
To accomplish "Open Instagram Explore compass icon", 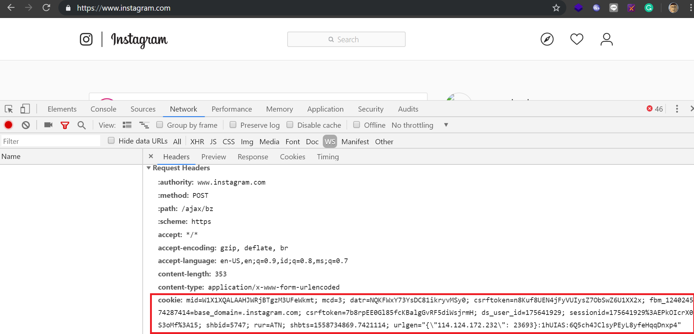I will click(x=547, y=39).
